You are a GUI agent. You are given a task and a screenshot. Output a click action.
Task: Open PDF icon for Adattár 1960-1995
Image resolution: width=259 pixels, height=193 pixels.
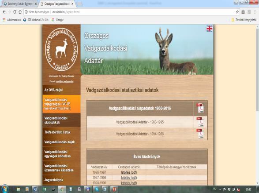pos(200,122)
